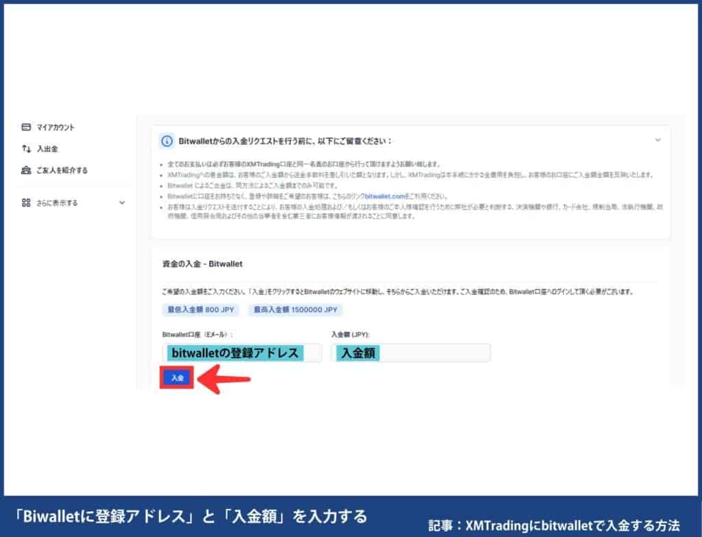The width and height of the screenshot is (702, 537).
Task: Click the 資金の入金 - Bitwallet section heading
Action: click(203, 263)
